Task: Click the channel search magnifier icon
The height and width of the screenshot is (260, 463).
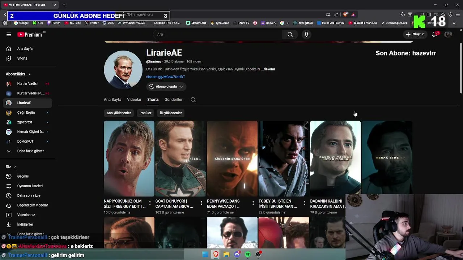Action: point(193,100)
